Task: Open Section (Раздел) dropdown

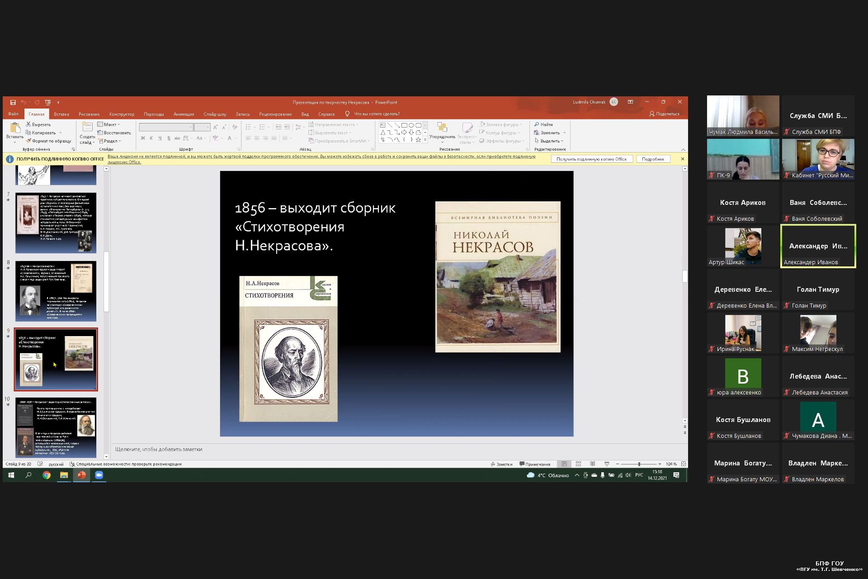Action: (x=109, y=141)
